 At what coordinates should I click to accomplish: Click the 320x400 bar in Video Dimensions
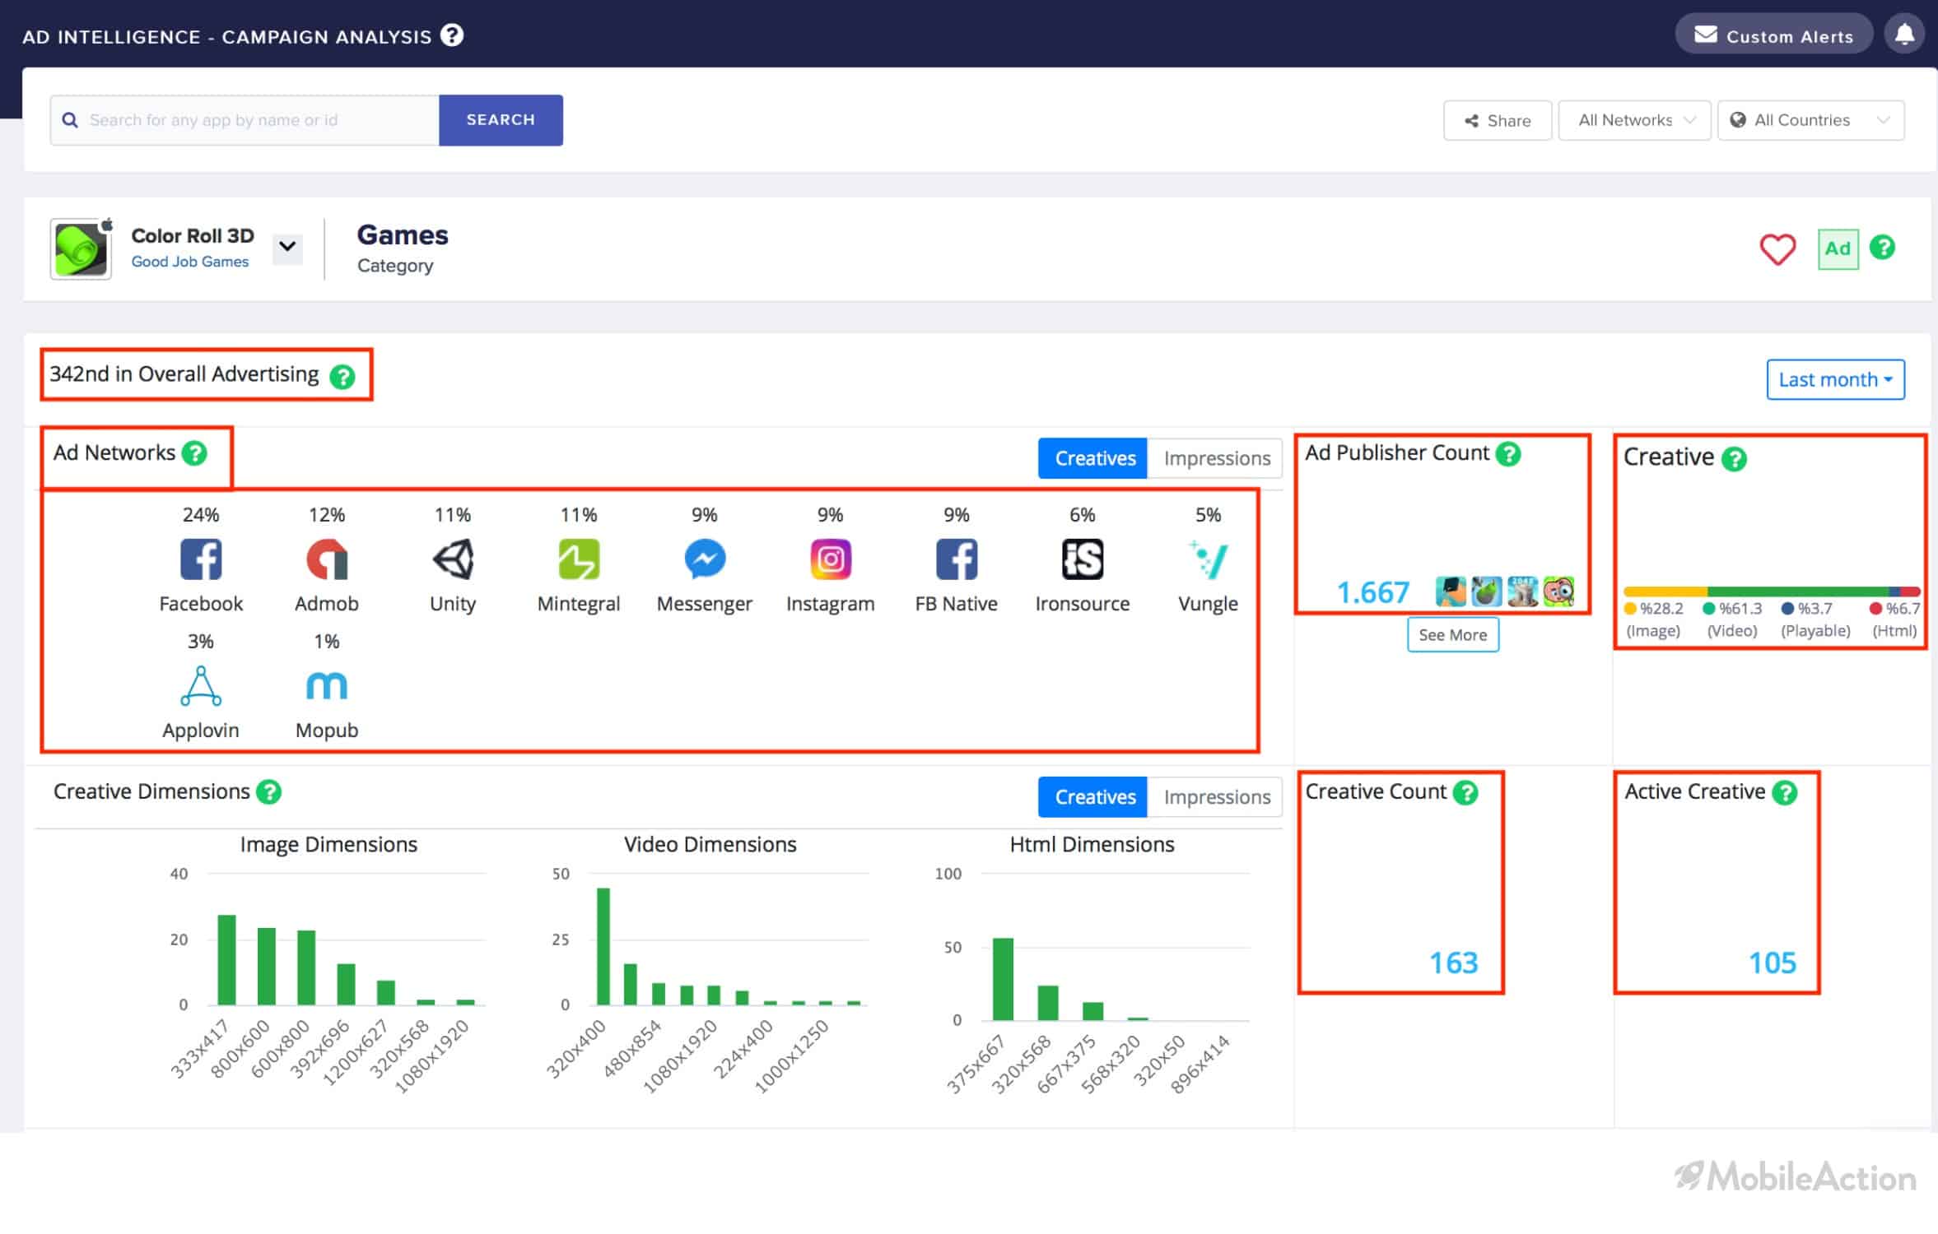point(603,947)
